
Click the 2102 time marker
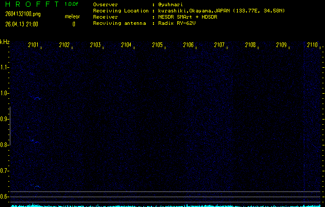click(x=64, y=45)
